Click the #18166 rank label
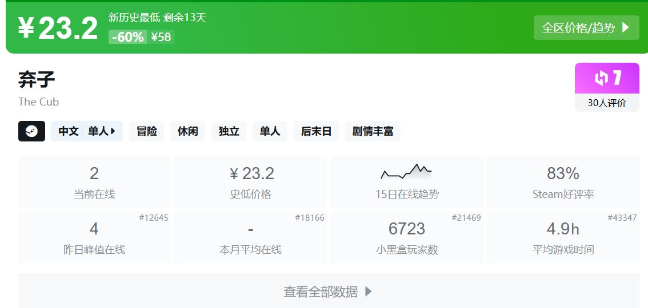 pyautogui.click(x=310, y=218)
